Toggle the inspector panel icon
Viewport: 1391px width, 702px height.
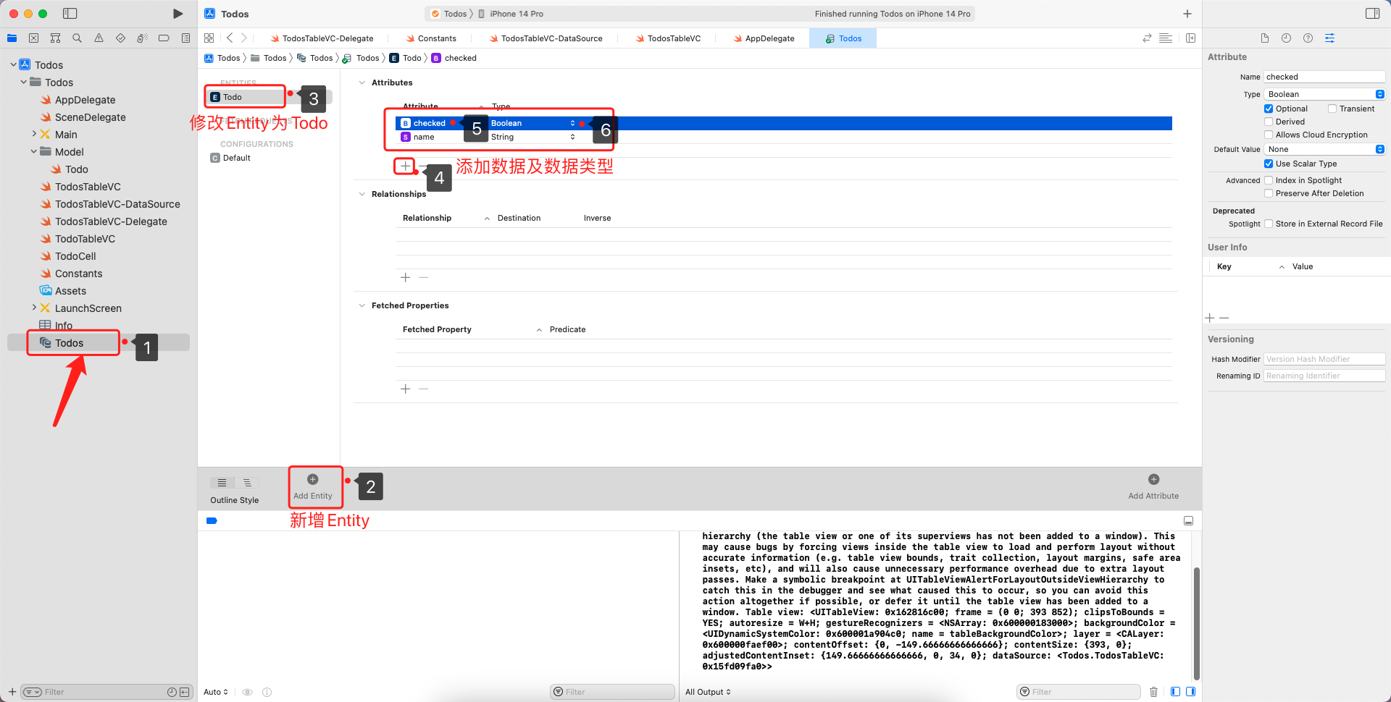1372,14
